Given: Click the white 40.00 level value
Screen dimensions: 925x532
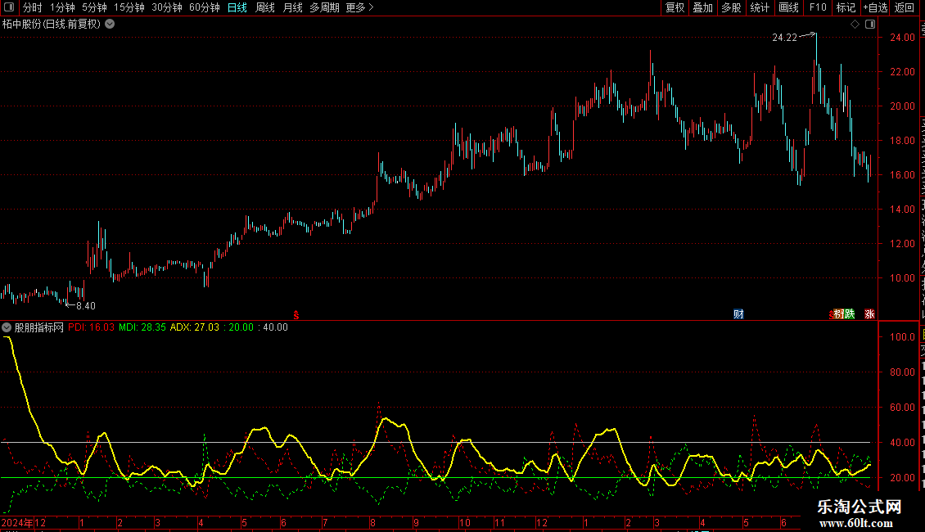Looking at the screenshot, I should point(275,327).
